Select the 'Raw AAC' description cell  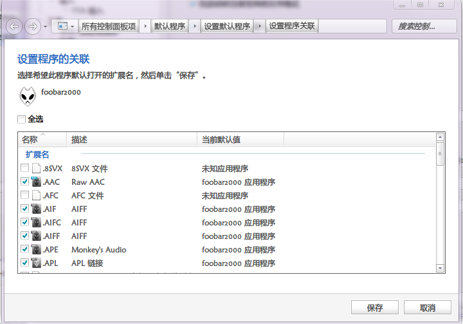[88, 182]
